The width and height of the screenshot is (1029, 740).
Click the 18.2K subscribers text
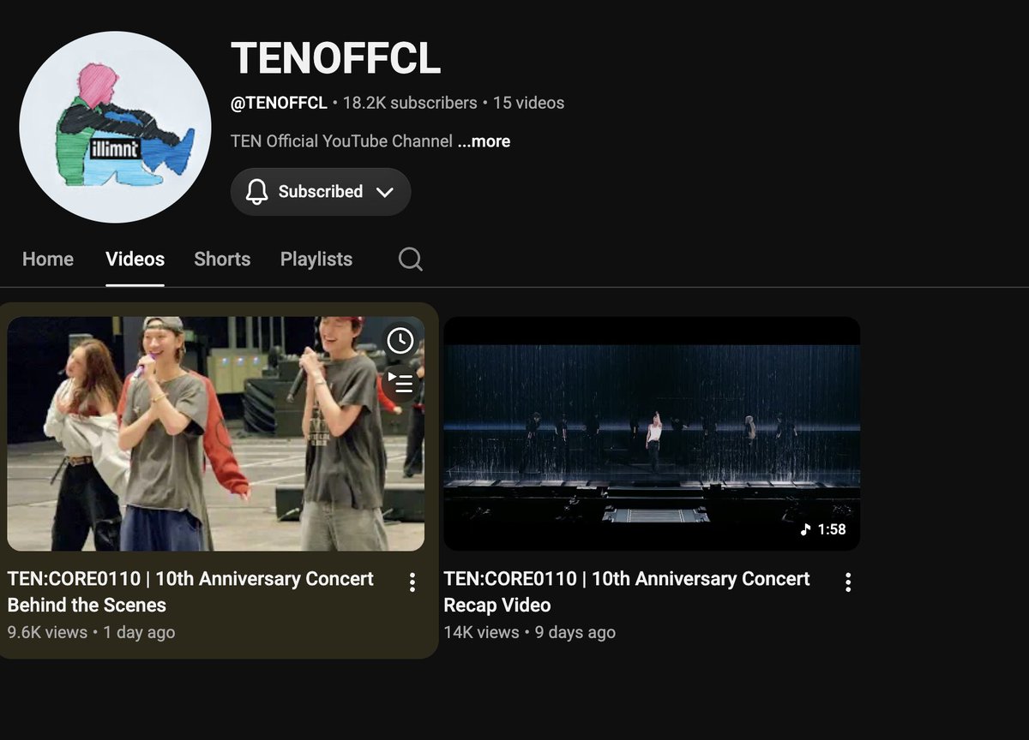410,103
